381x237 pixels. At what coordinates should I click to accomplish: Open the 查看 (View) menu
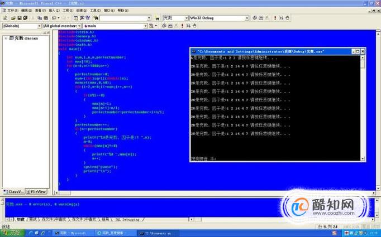(x=40, y=11)
